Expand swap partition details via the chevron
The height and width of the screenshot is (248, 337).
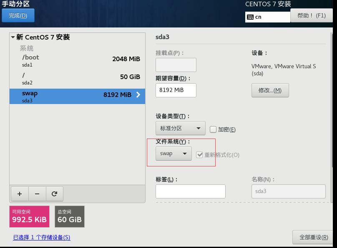point(138,94)
